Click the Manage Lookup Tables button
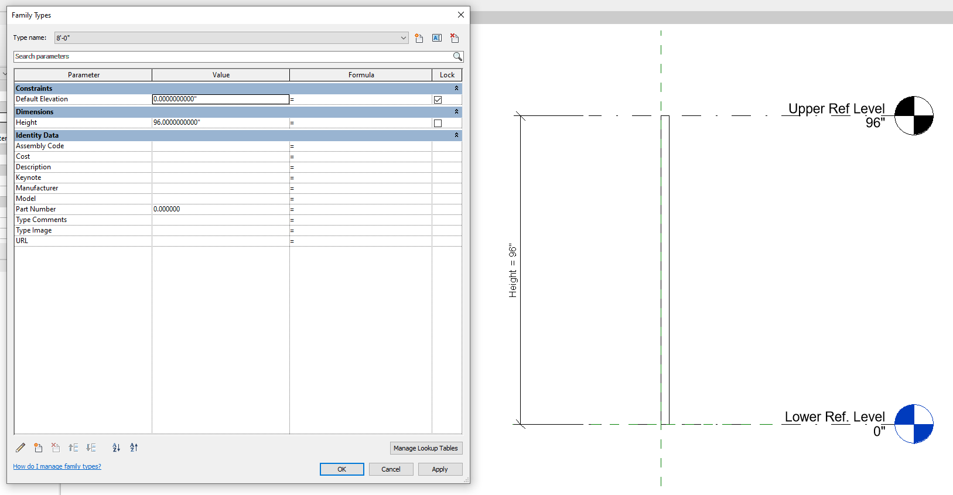This screenshot has height=495, width=953. click(426, 448)
